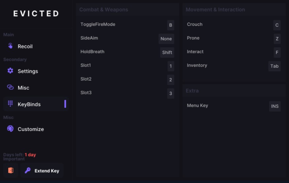The height and width of the screenshot is (183, 289).
Task: Rebind the Slot3 key button
Action: (170, 93)
